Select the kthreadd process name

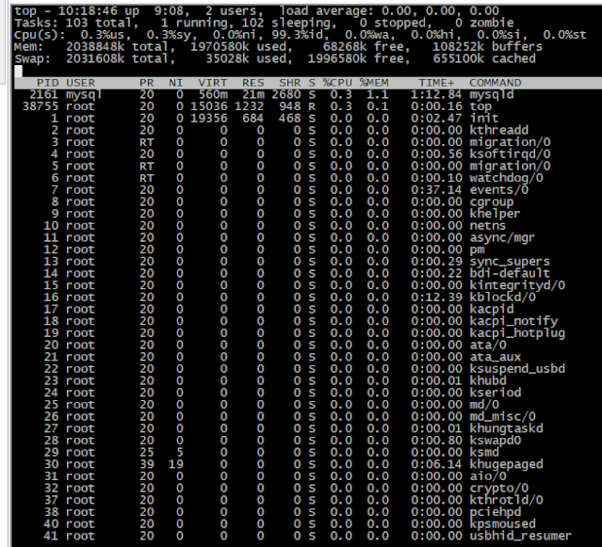498,130
